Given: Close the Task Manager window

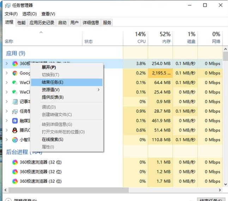Looking at the screenshot, I should [x=221, y=5].
